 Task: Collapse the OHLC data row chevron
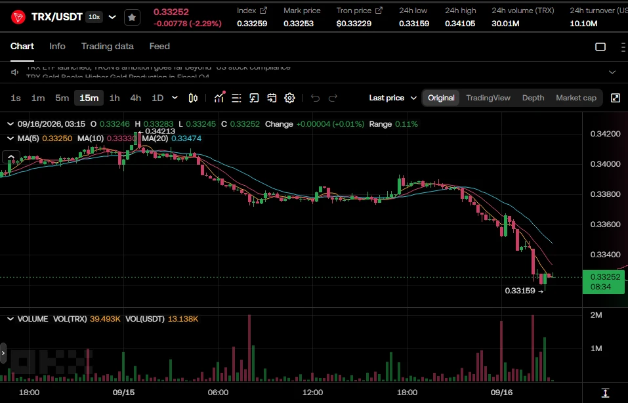(x=10, y=124)
